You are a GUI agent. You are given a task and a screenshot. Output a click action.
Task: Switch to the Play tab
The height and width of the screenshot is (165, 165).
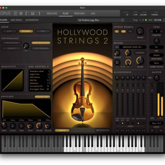pyautogui.click(x=66, y=14)
